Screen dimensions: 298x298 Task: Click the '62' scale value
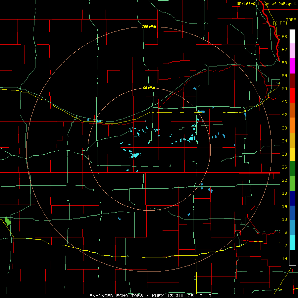pos(284,49)
